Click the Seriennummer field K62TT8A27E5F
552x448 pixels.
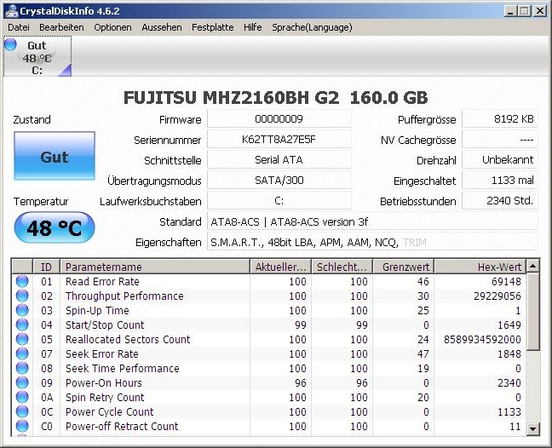(279, 140)
